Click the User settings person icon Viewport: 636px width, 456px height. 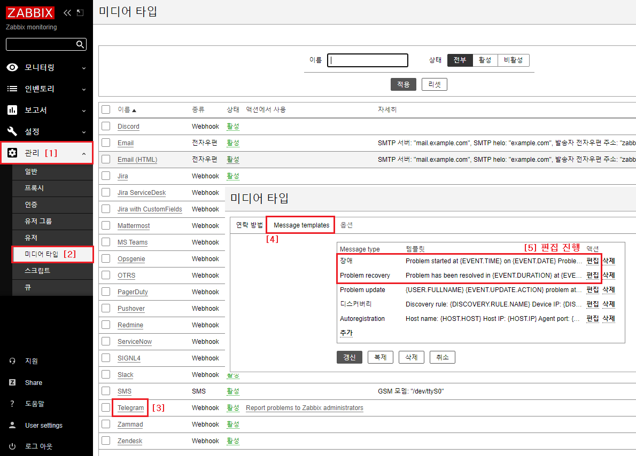[12, 425]
